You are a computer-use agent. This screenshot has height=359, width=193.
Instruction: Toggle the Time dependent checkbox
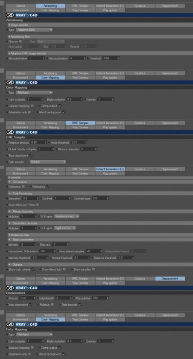(31, 155)
